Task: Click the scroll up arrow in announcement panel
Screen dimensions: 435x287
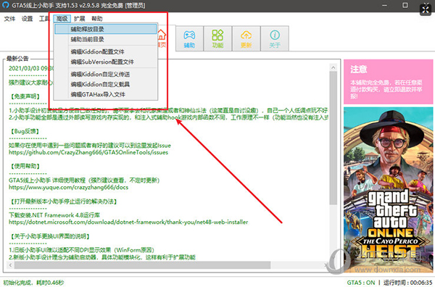Action: [x=333, y=67]
